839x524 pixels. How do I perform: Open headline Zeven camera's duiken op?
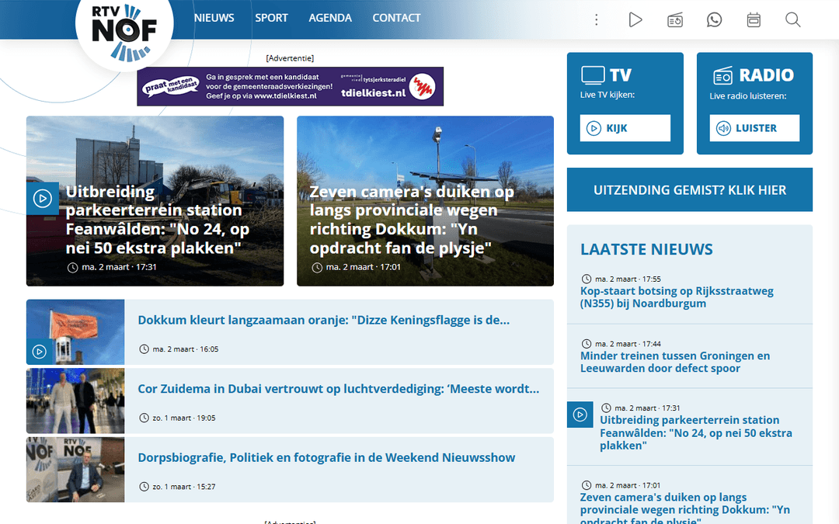coord(412,220)
